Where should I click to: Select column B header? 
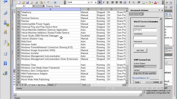88,9
